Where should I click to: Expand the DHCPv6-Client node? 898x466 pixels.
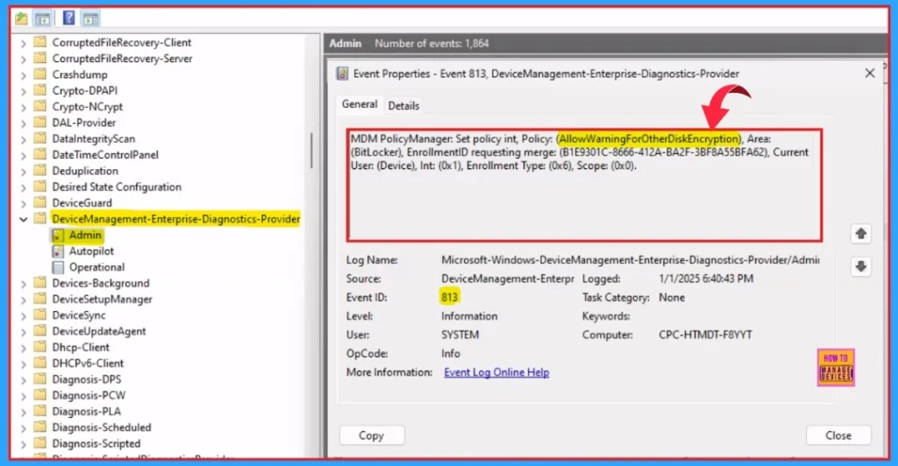pos(24,364)
